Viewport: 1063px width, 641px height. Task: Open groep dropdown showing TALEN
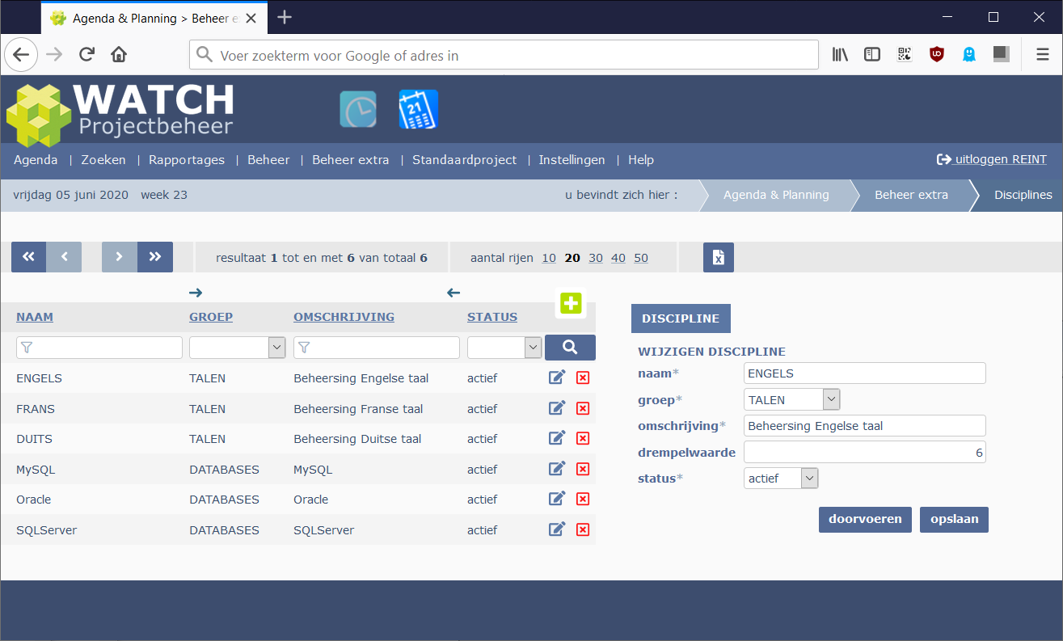pos(791,399)
